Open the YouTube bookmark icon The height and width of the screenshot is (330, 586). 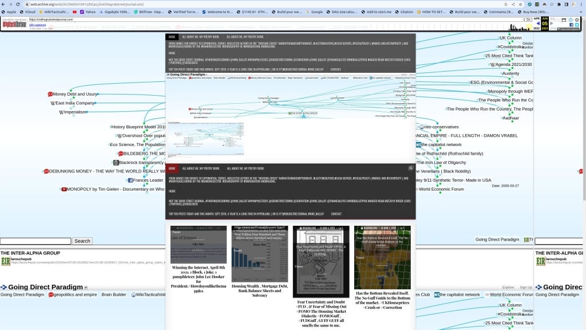(x=75, y=12)
